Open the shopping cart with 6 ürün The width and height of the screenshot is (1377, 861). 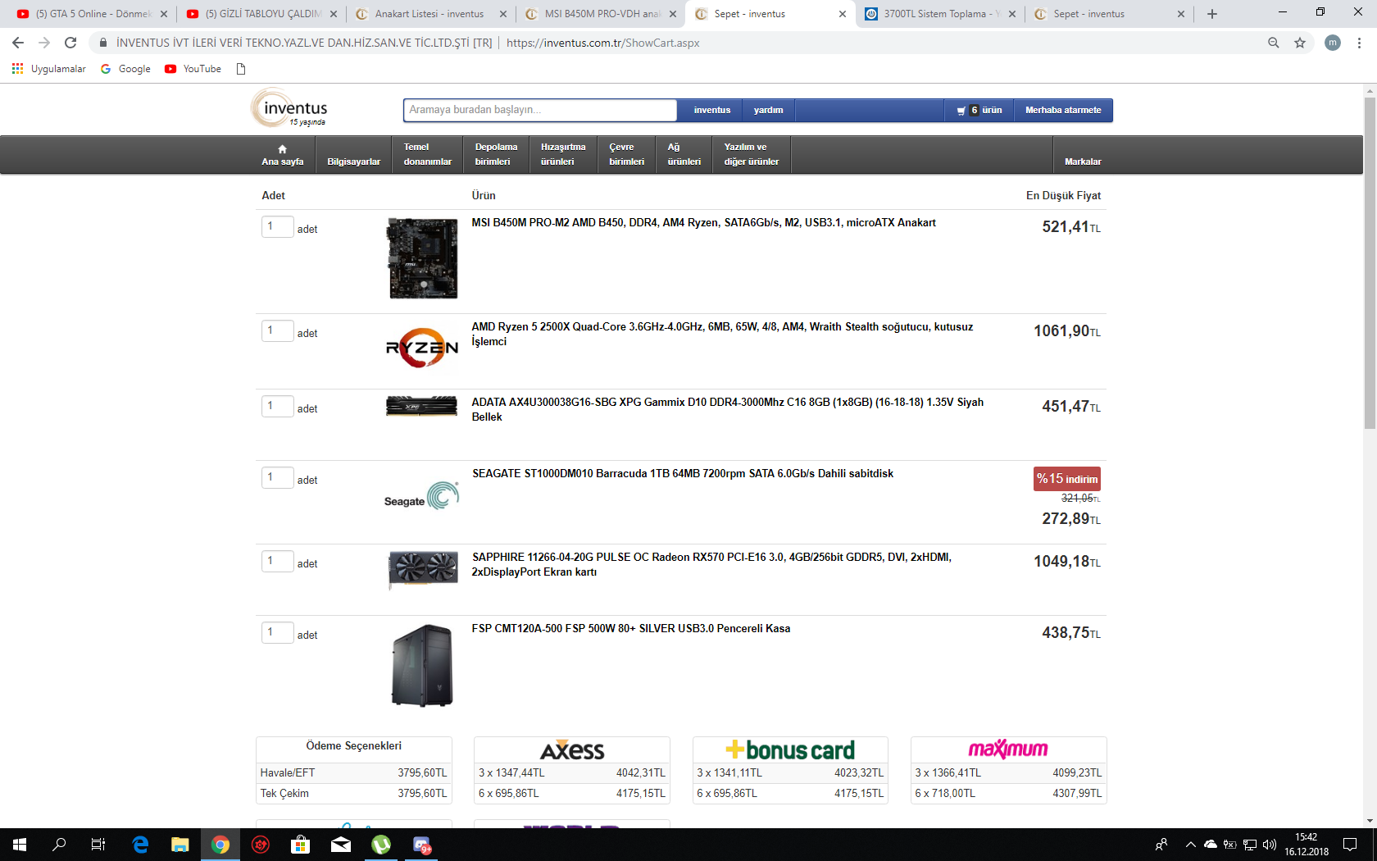pos(979,110)
